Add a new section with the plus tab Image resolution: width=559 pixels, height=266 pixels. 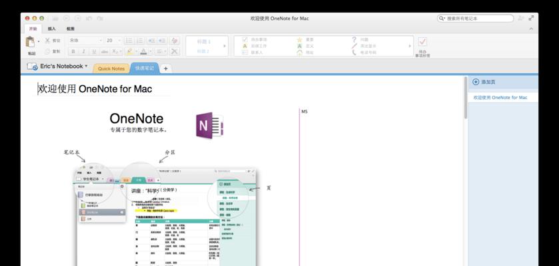point(165,68)
